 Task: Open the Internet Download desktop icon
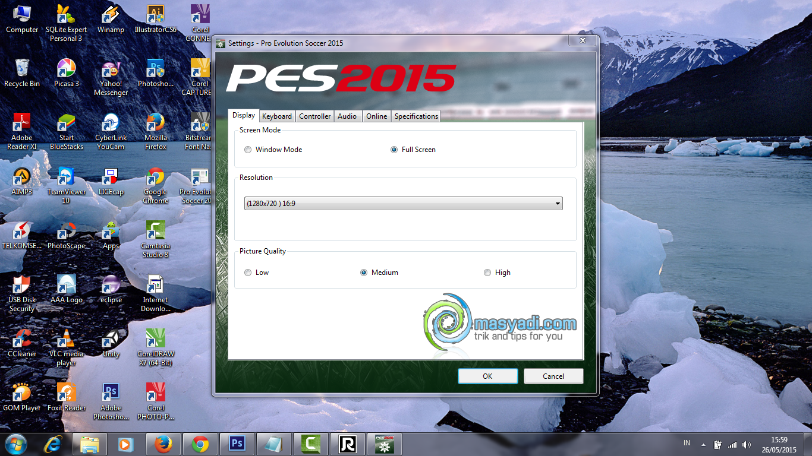[x=155, y=294]
